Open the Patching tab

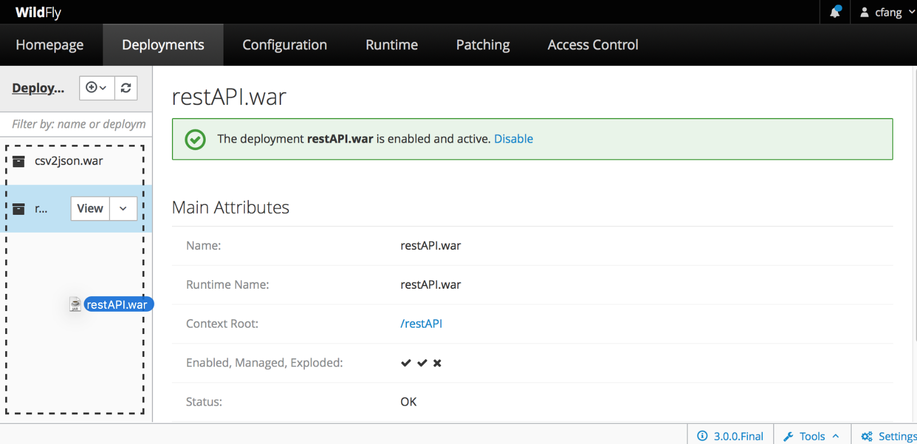click(x=483, y=45)
